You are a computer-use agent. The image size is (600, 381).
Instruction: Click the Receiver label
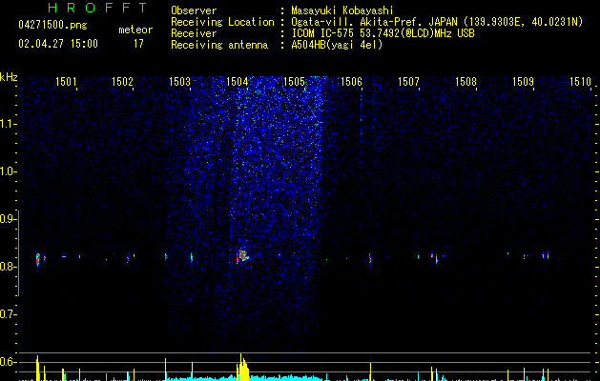[x=194, y=33]
